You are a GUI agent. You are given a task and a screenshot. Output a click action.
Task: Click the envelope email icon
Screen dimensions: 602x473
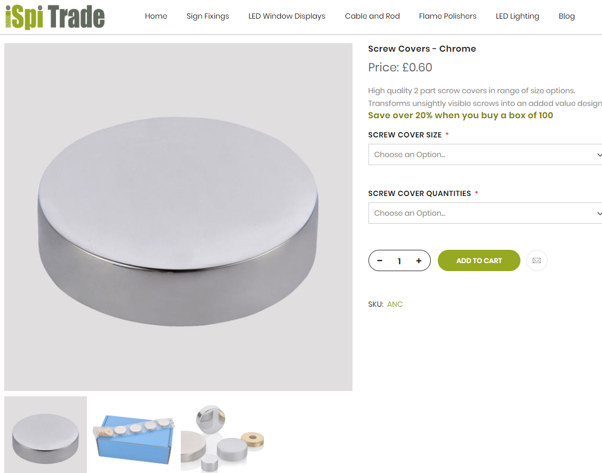click(537, 260)
